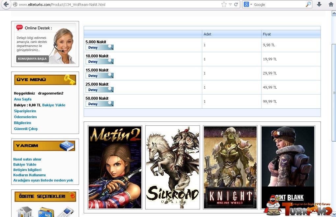The height and width of the screenshot is (217, 336).
Task: Click the 25.000 Nakit product name
Action: [x=97, y=84]
